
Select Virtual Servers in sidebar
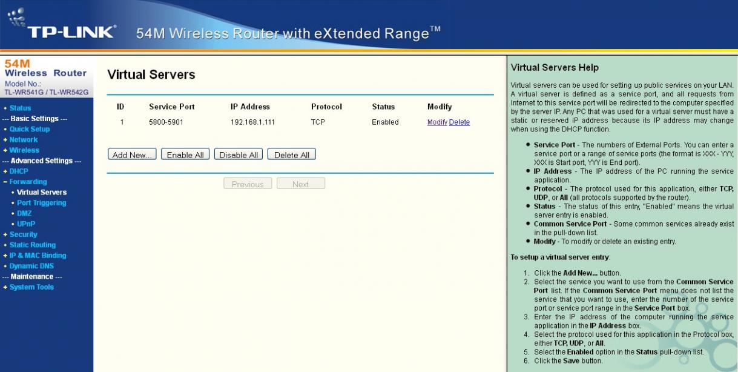point(41,193)
